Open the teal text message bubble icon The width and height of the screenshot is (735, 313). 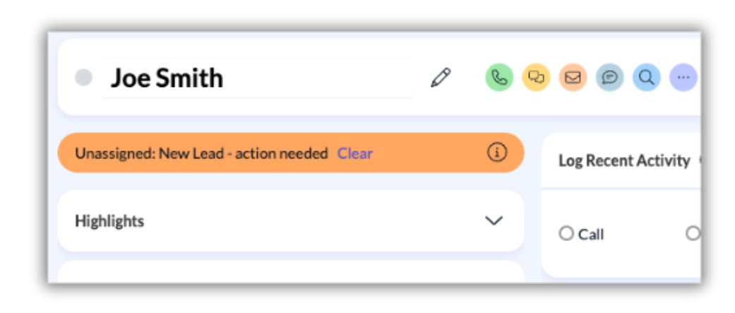coord(609,78)
